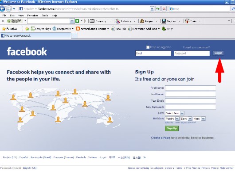Image resolution: width=235 pixels, height=172 pixels.
Task: Open the Lawyer Blogs favorite
Action: (41, 29)
